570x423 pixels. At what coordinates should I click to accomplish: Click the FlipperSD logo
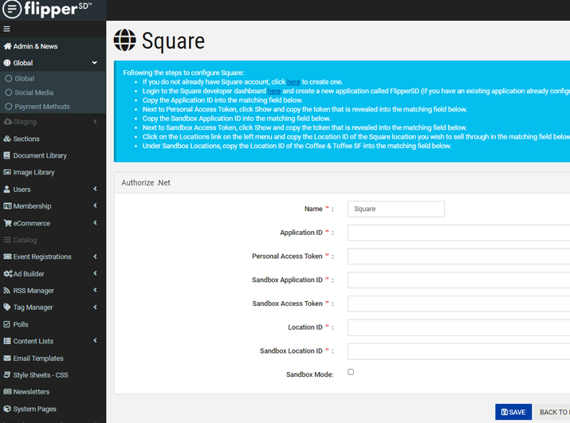click(x=48, y=9)
